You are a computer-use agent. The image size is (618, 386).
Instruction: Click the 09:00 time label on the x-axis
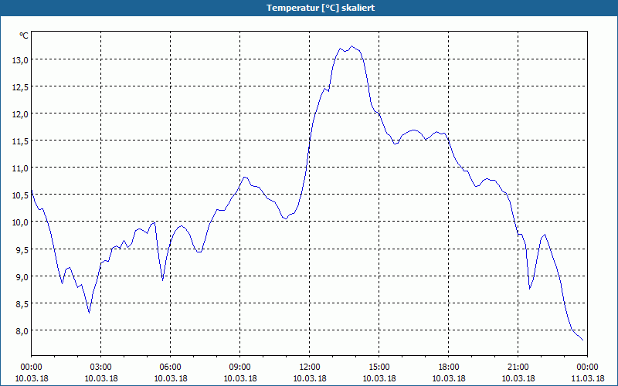[x=240, y=367]
